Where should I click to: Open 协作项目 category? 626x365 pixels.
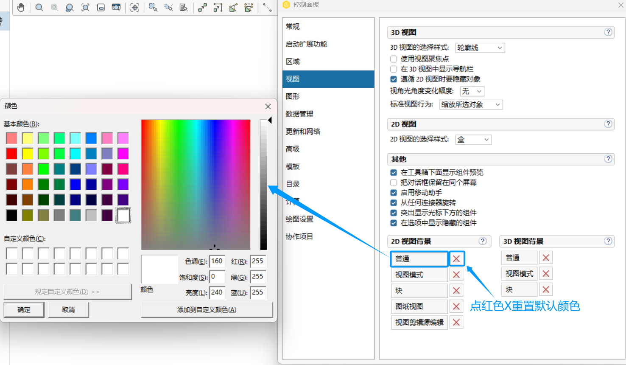[328, 236]
